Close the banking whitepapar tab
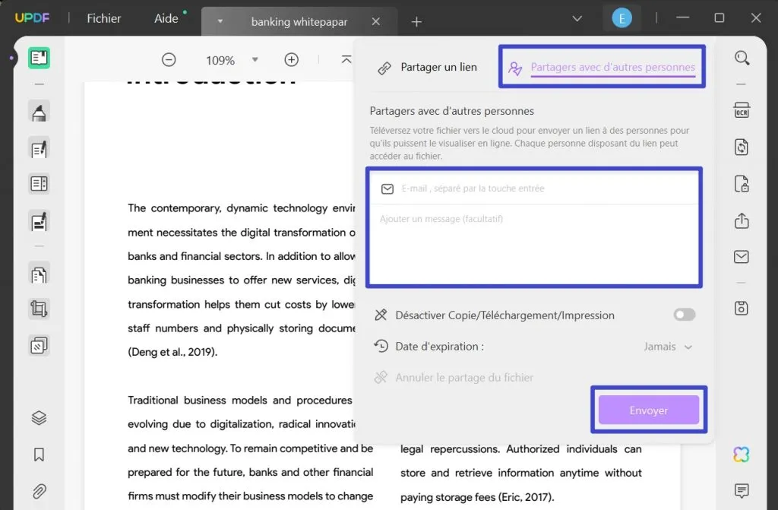The width and height of the screenshot is (778, 510). (376, 22)
